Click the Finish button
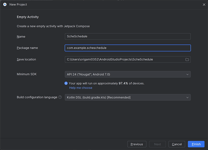Viewport: 208px width, 150px height. click(x=196, y=144)
